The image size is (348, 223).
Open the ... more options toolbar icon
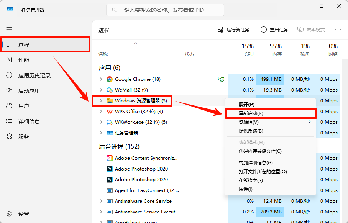(338, 30)
